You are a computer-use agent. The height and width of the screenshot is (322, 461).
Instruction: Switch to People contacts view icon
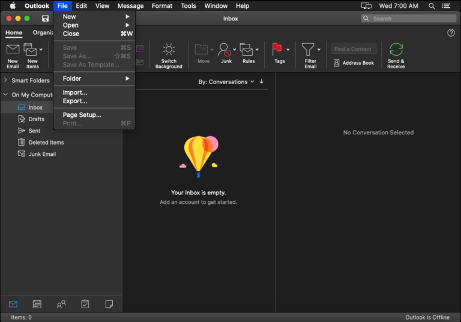[61, 304]
